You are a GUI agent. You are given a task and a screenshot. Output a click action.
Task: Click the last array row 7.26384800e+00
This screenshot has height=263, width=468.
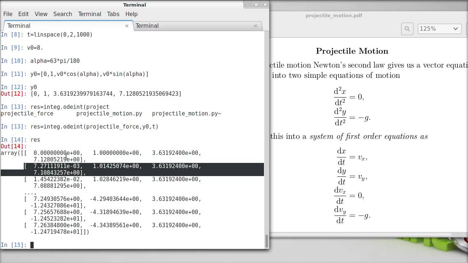point(113,229)
